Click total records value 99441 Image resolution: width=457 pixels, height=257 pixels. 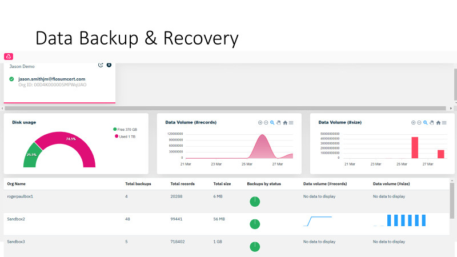click(177, 219)
